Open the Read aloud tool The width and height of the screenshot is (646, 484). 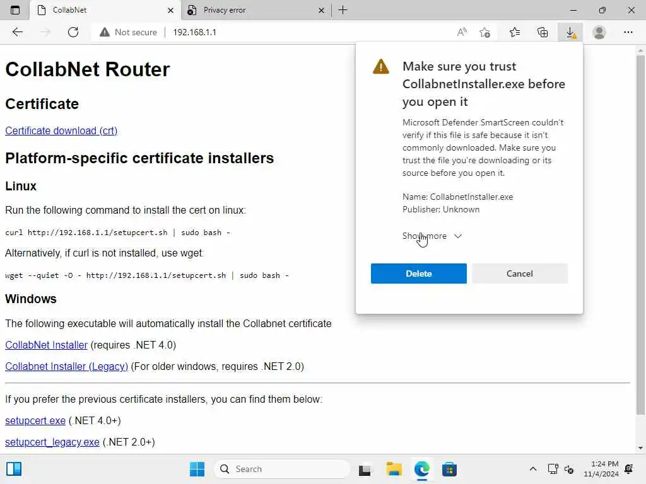pos(462,32)
